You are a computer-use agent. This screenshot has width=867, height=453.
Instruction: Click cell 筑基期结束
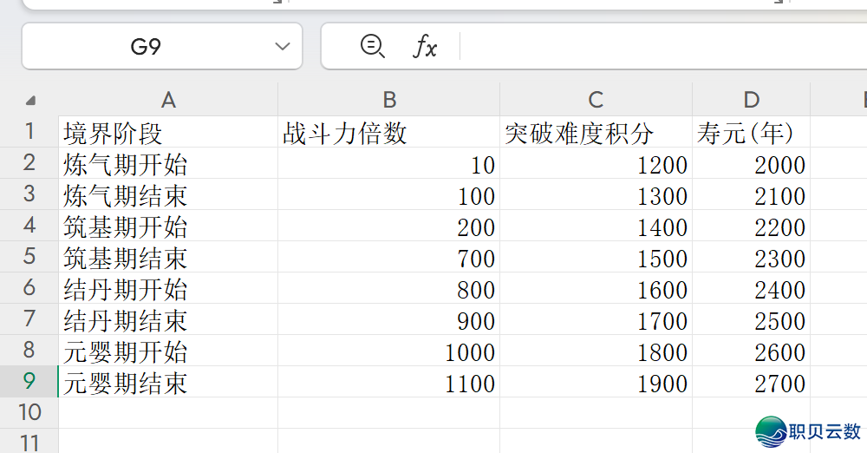(x=168, y=256)
